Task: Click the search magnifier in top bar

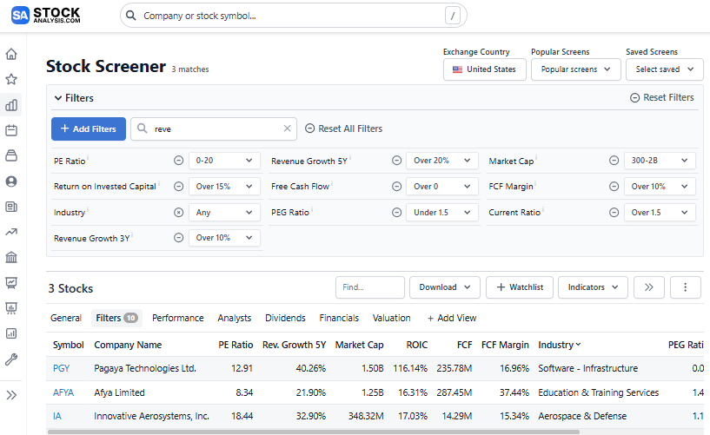Action: pos(131,16)
